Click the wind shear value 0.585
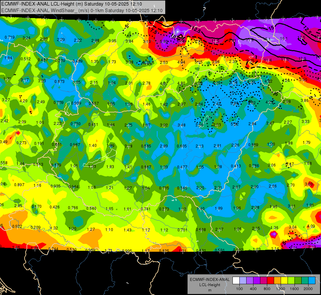The width and height of the screenshot is (321, 295). pos(146,146)
